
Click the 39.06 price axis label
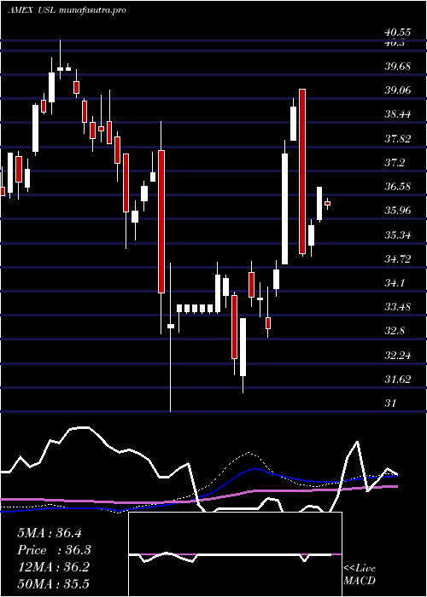398,90
